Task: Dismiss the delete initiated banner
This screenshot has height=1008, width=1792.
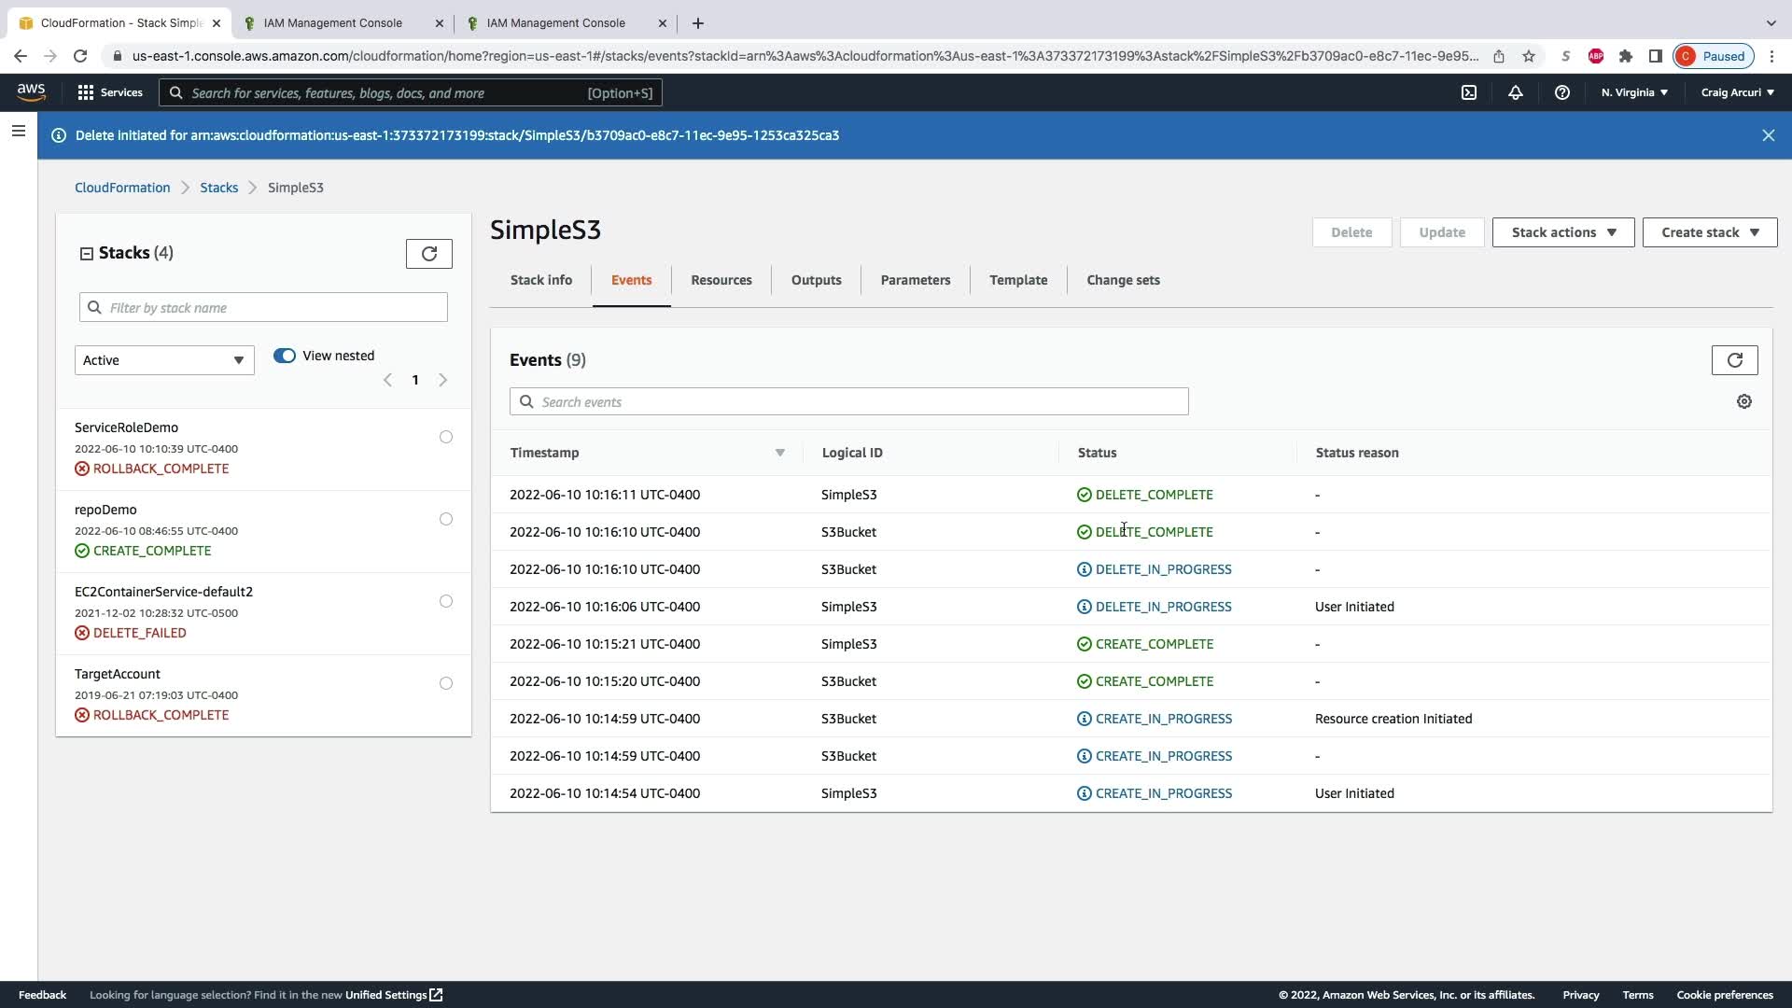Action: (x=1768, y=135)
